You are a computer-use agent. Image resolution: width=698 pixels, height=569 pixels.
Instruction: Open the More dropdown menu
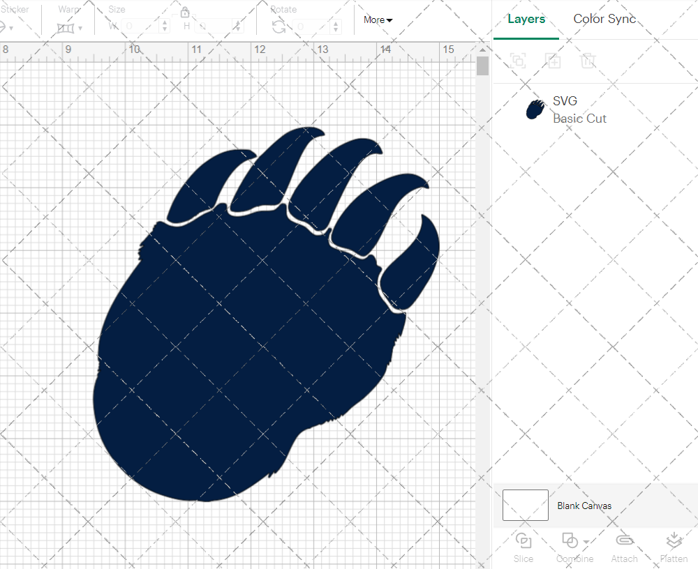377,20
